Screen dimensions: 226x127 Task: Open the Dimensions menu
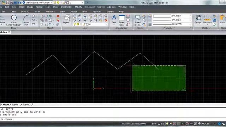pos(66,7)
